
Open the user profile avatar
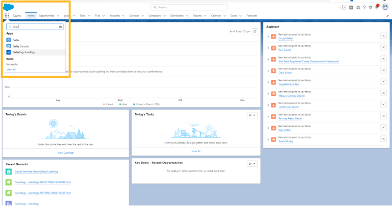pyautogui.click(x=385, y=7)
